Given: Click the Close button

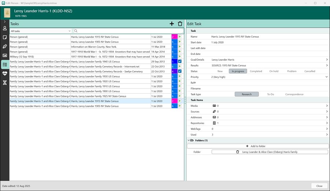Looking at the screenshot, I should tap(319, 186).
